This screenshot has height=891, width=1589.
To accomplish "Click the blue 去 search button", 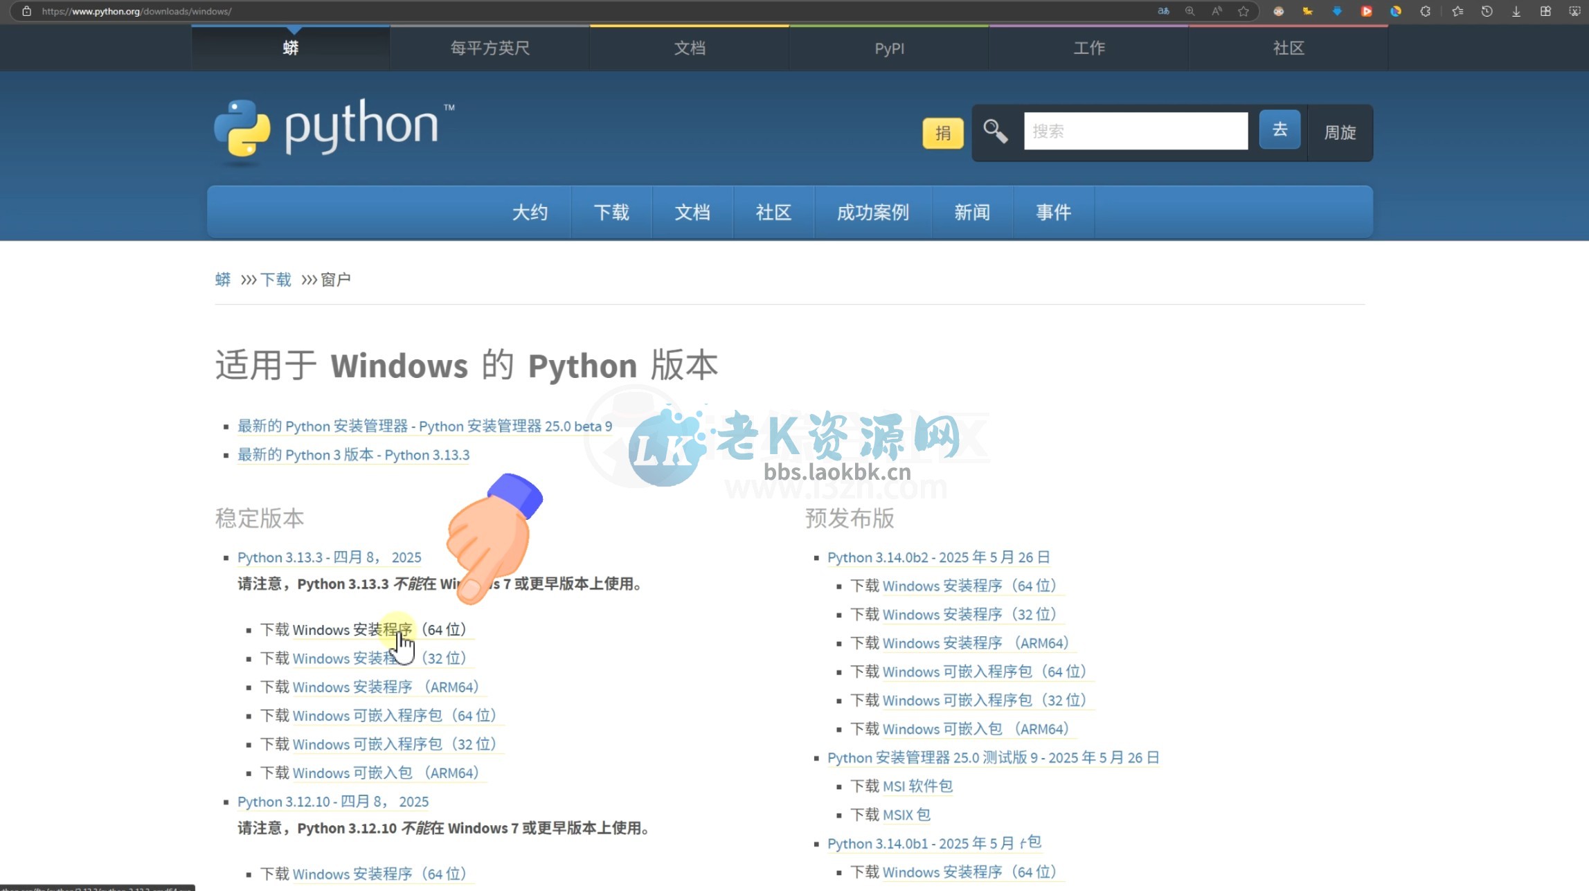I will click(x=1280, y=129).
